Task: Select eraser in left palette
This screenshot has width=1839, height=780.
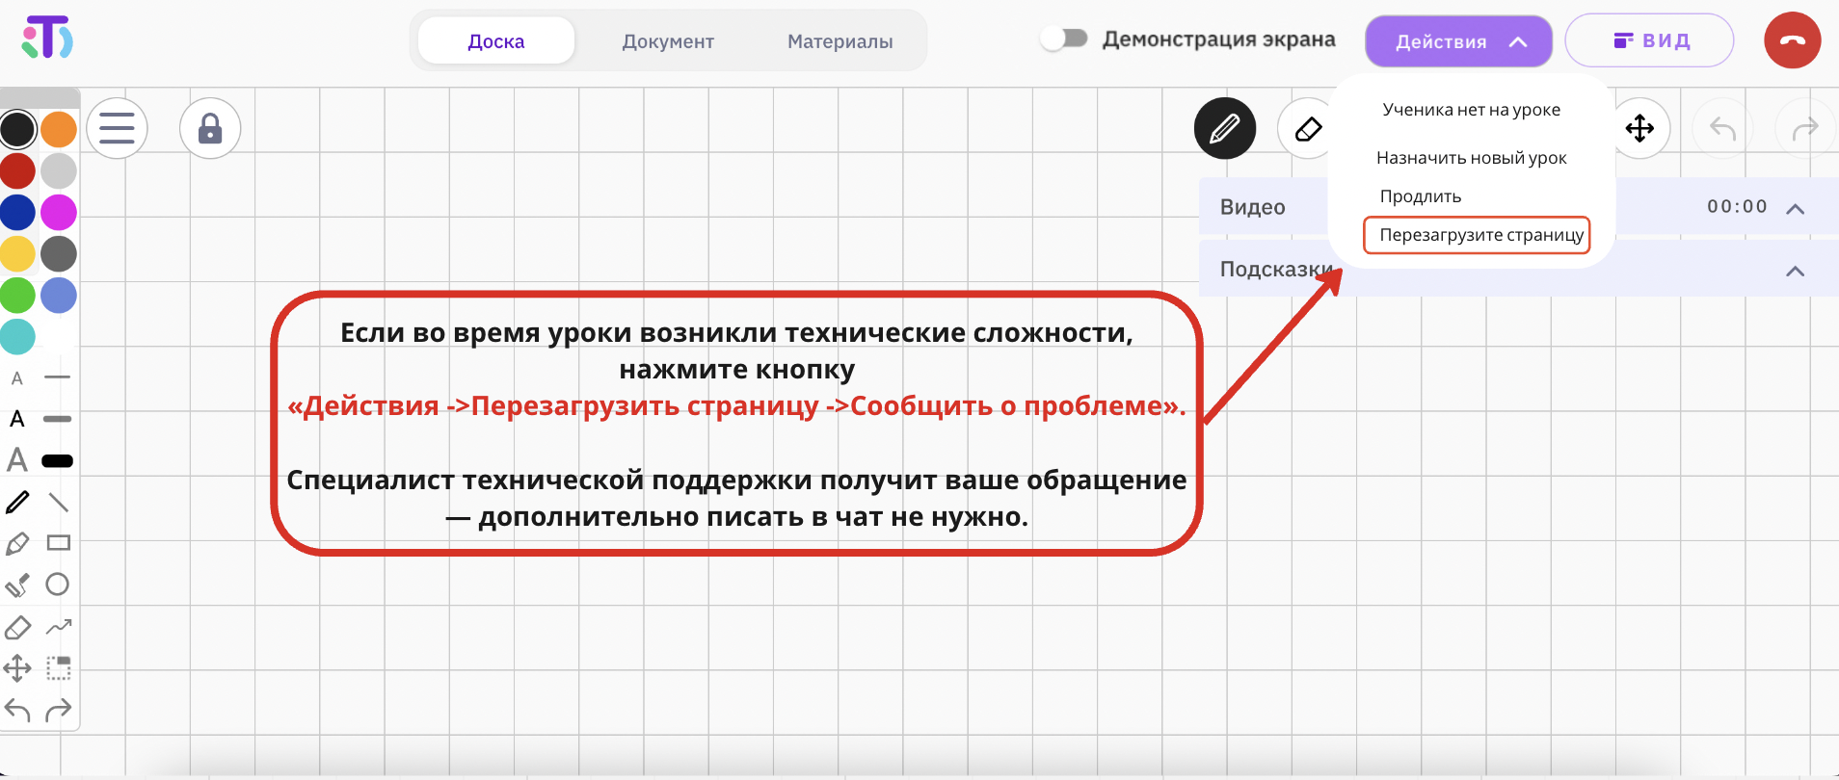Action: [x=17, y=627]
